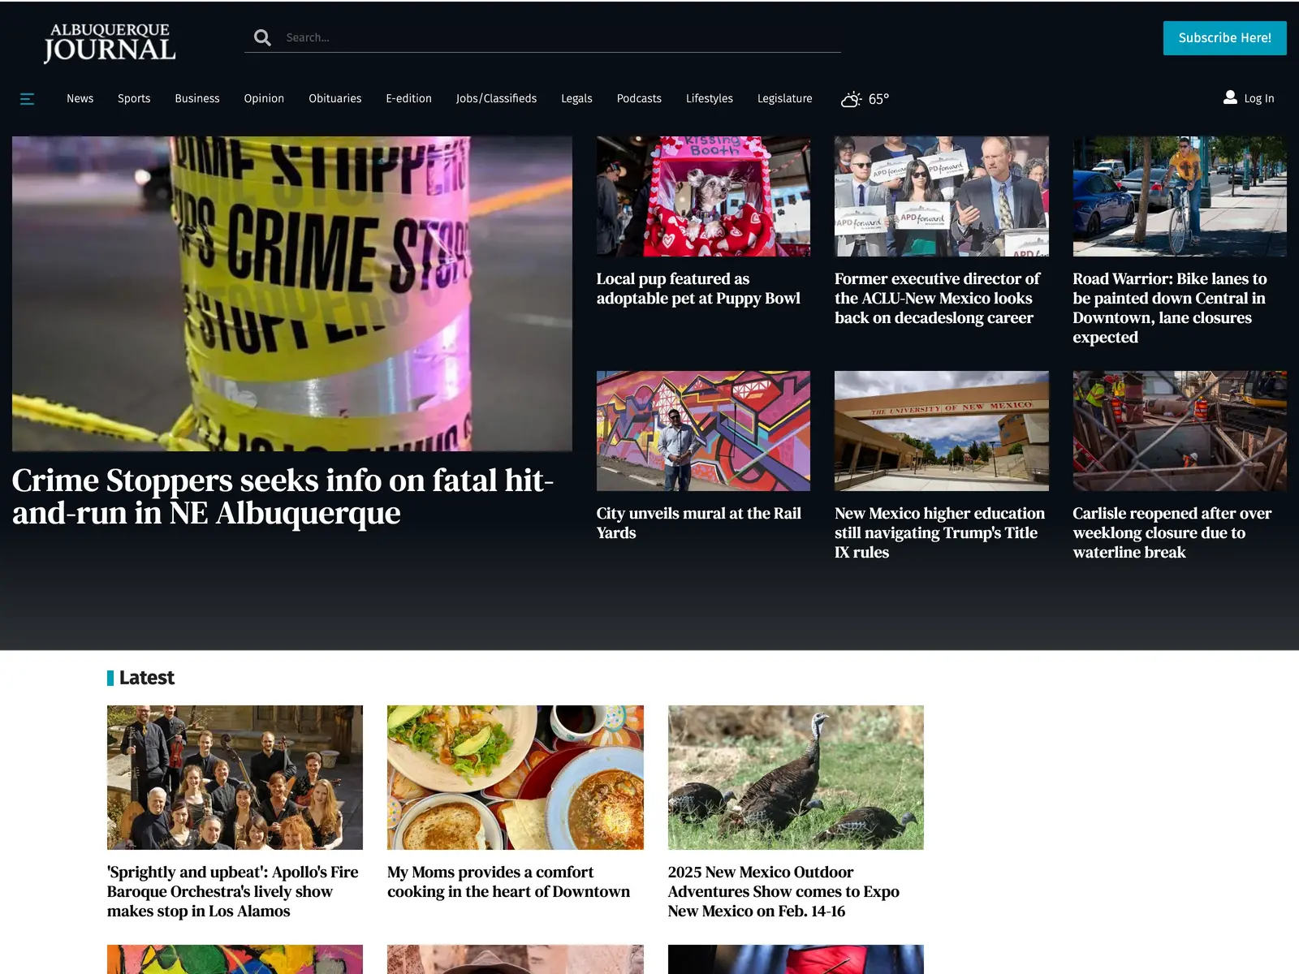
Task: Click the waterline construction site photo
Action: pyautogui.click(x=1180, y=431)
